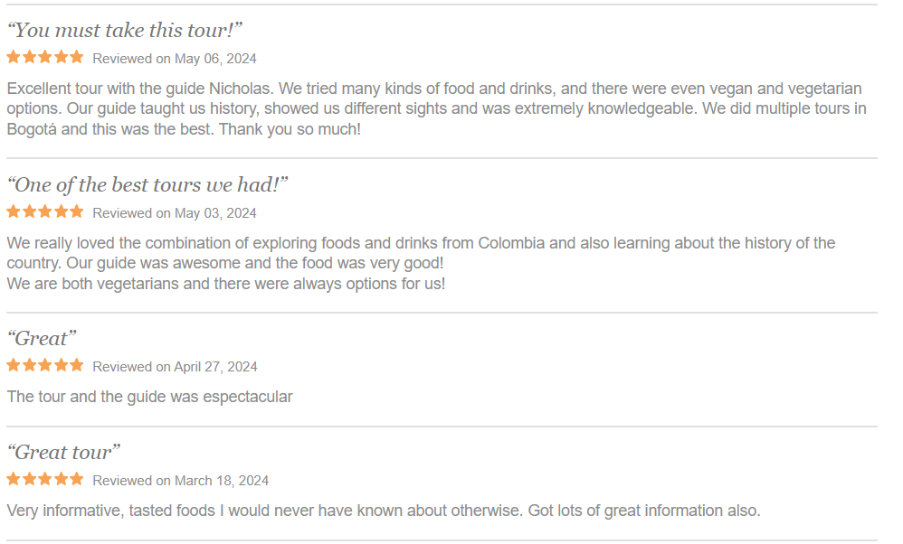Click the "Reviewed on May 06, 2024" date
Screen dimensions: 903x544
tap(175, 59)
